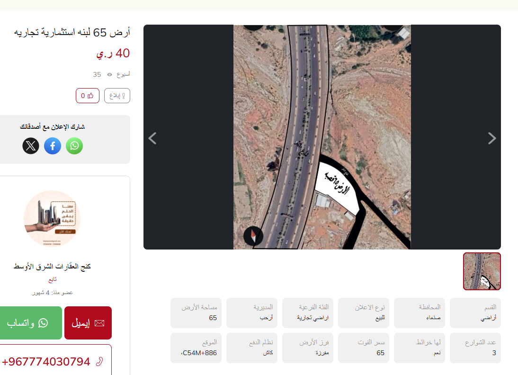Follow the advertiser with تابع link
This screenshot has height=375, width=518.
click(53, 279)
